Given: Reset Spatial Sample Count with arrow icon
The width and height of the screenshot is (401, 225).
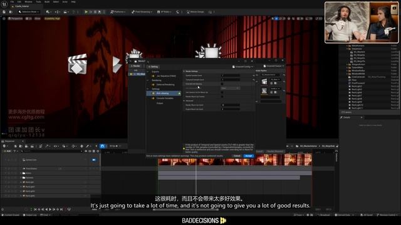Looking at the screenshot, I should coord(254,76).
